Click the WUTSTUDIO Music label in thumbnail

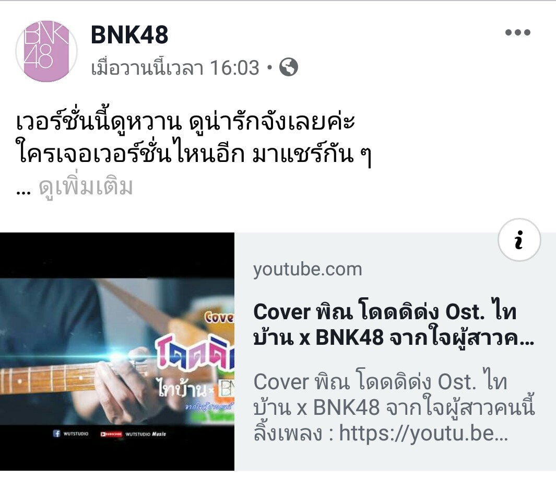(x=145, y=434)
